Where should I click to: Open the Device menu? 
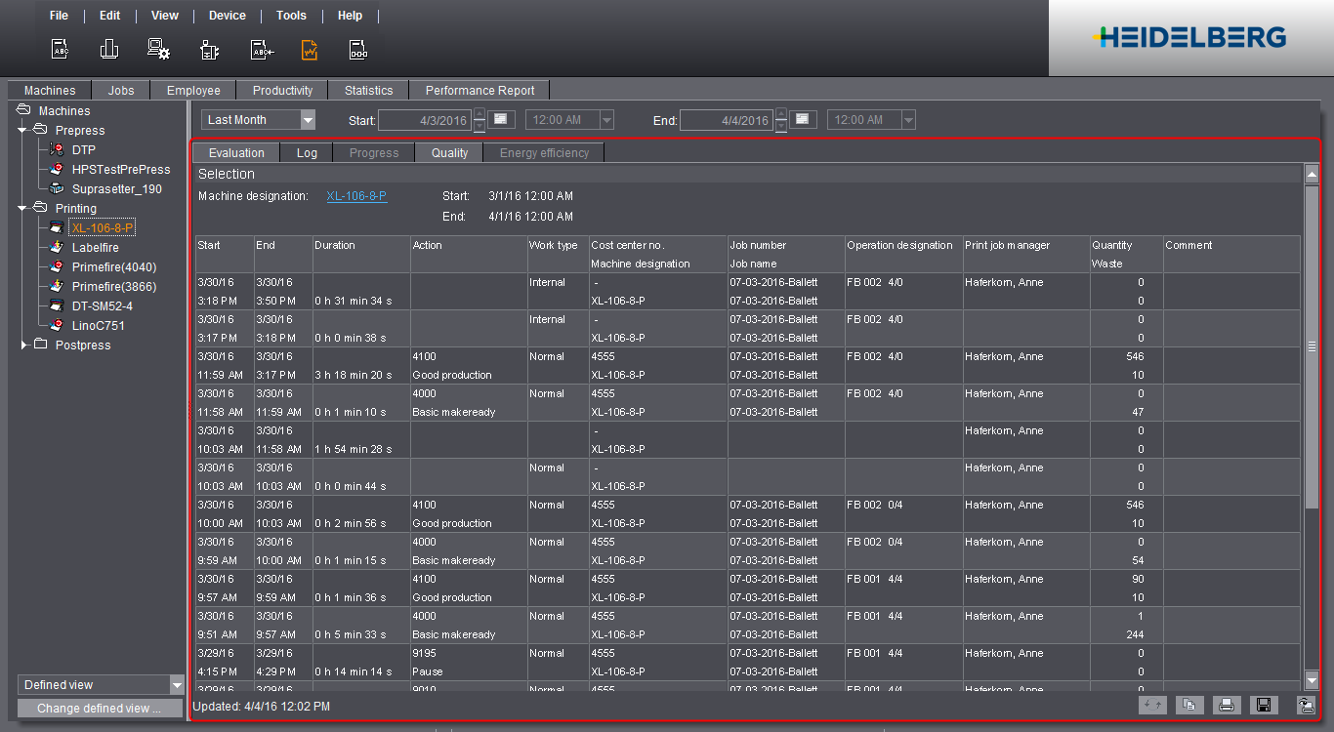click(228, 16)
